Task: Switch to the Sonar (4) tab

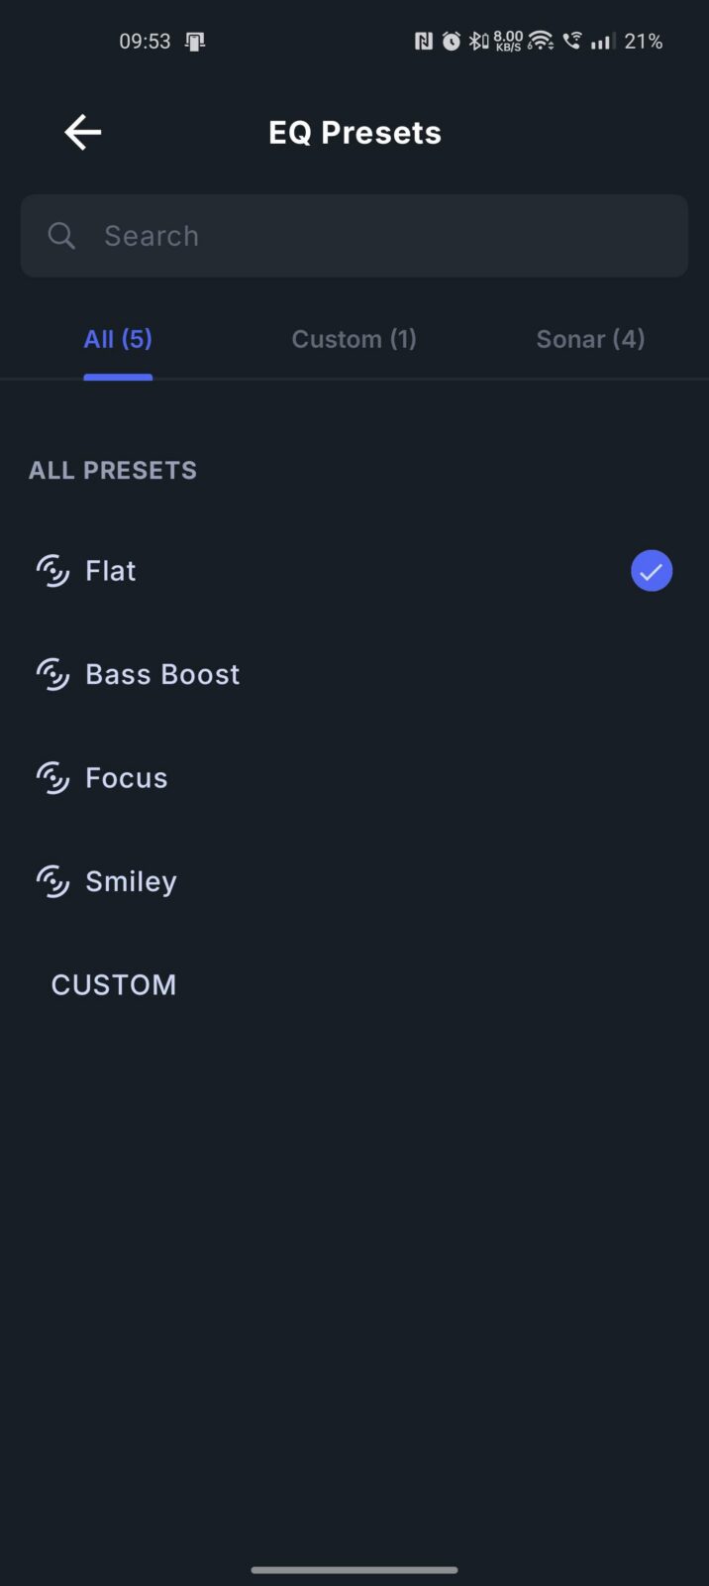Action: click(590, 339)
